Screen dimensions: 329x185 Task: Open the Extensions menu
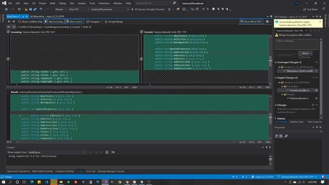[x=104, y=4]
